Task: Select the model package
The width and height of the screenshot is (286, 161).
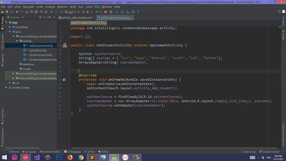Action: (x=27, y=69)
